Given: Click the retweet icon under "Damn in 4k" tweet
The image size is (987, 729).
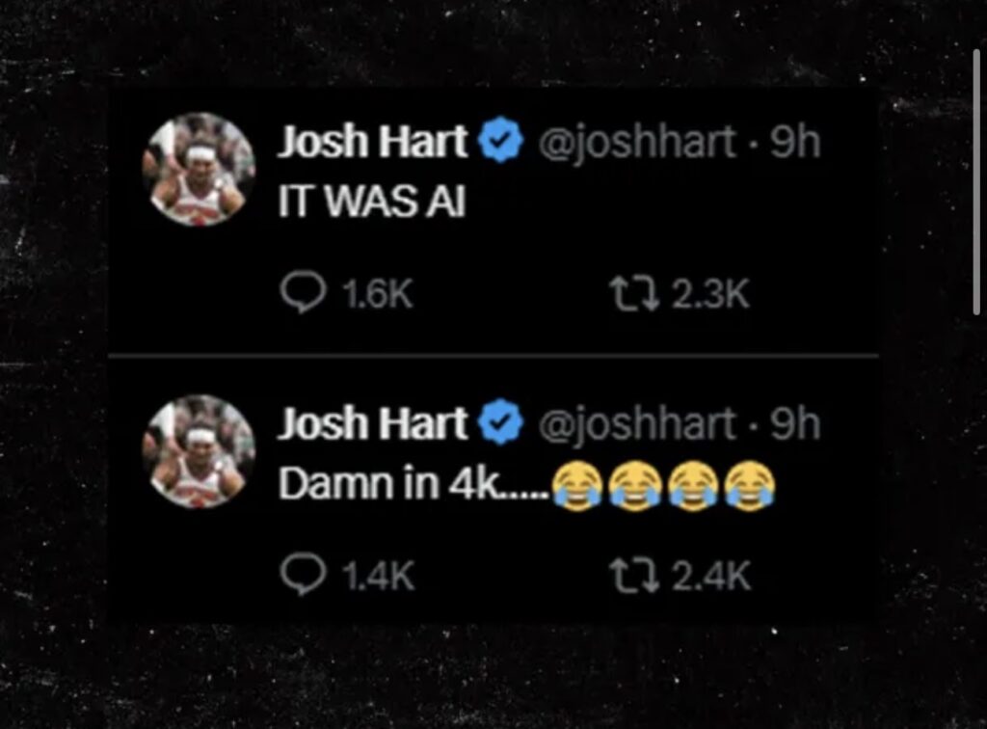Looking at the screenshot, I should coord(634,576).
